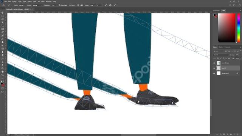Toggle lock image pixels brush icon
Viewport: 242px width, 136px height.
pyautogui.click(x=220, y=59)
